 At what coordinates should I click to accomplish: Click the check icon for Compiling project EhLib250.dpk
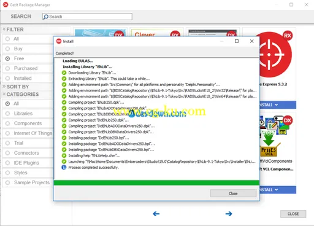pyautogui.click(x=64, y=103)
